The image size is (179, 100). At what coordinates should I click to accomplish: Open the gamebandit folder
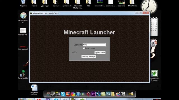tap(67, 3)
